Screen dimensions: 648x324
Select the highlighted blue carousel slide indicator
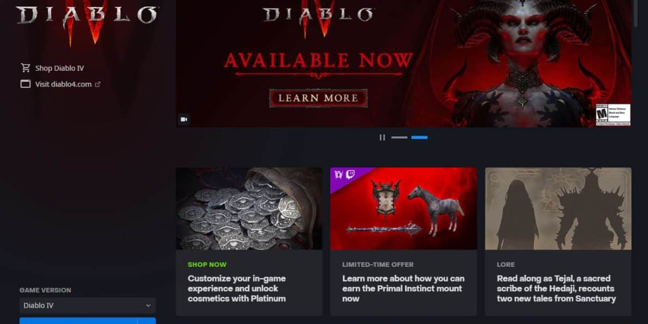click(419, 137)
